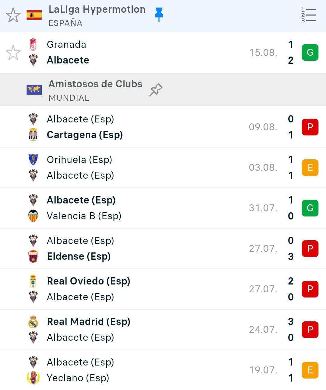Click the Real Madrid crest
This screenshot has height=390, width=326.
point(33,322)
